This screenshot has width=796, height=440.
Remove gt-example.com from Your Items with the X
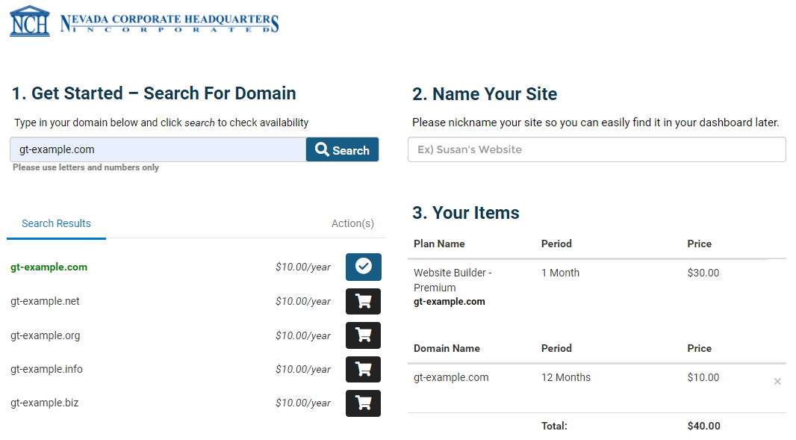point(777,381)
